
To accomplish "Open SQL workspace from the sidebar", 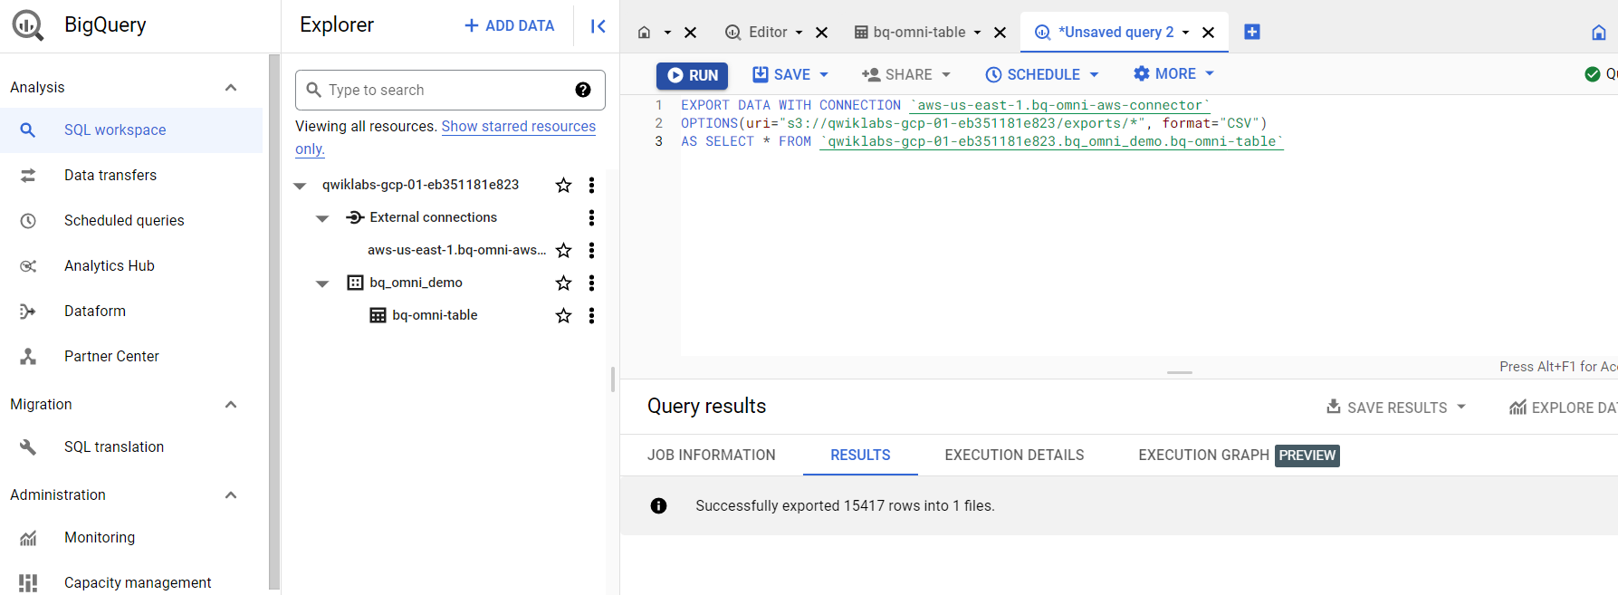I will (x=131, y=130).
